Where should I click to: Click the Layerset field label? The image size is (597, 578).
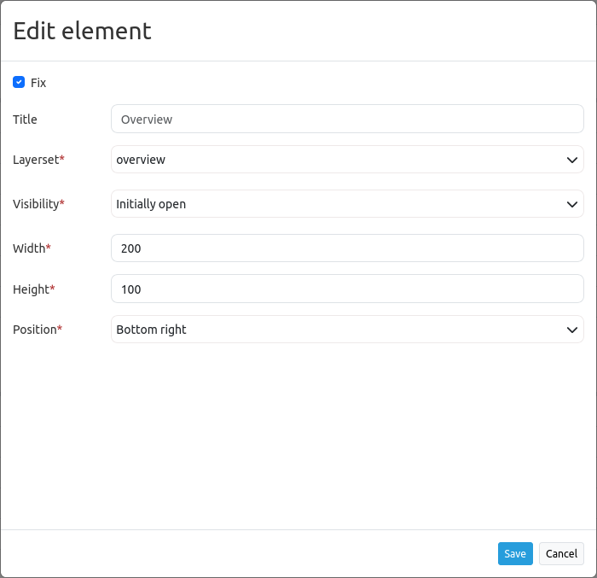click(x=36, y=160)
